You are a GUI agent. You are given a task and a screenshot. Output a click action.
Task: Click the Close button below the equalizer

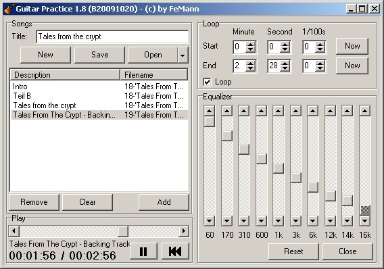click(347, 251)
